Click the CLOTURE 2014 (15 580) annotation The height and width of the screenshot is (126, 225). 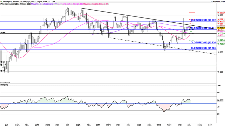pyautogui.click(x=203, y=48)
